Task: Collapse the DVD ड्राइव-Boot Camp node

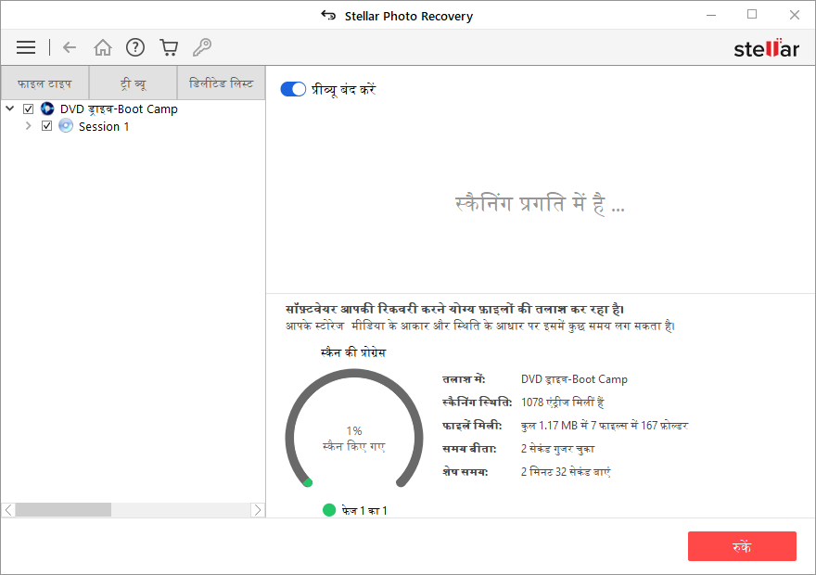Action: click(x=10, y=109)
